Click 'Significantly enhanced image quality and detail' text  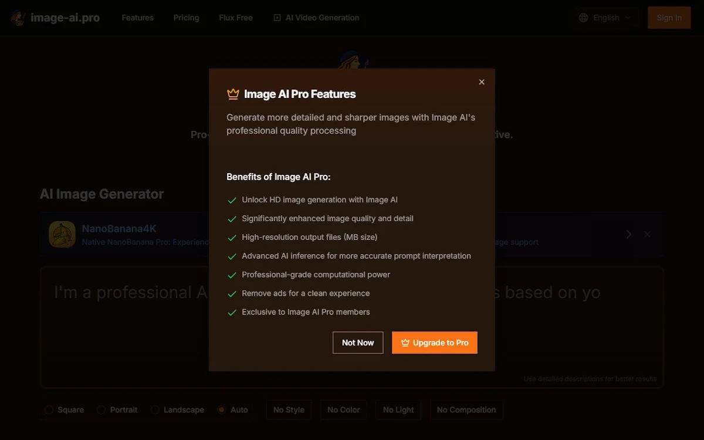point(327,218)
